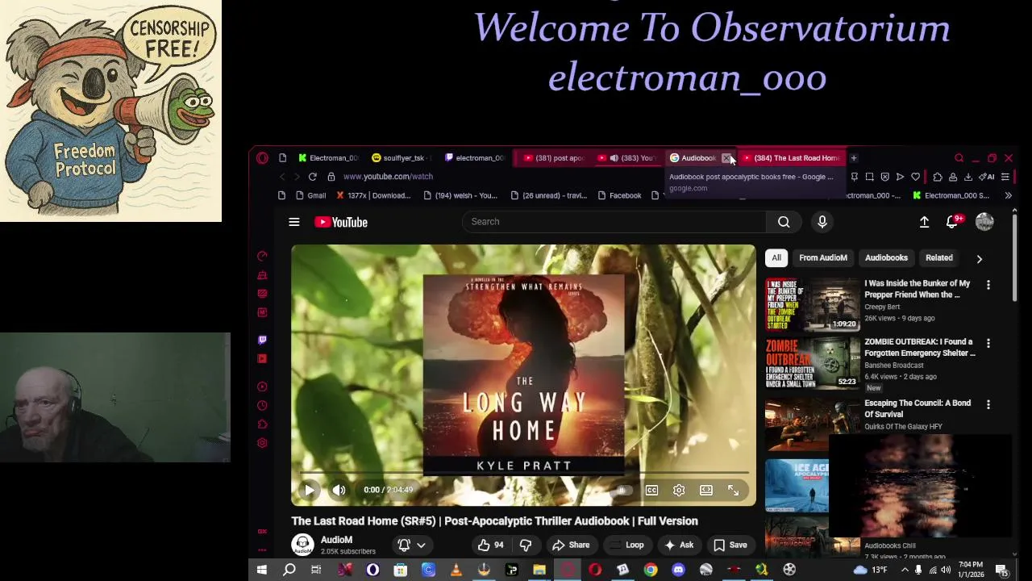Share the audiobook video

click(571, 545)
